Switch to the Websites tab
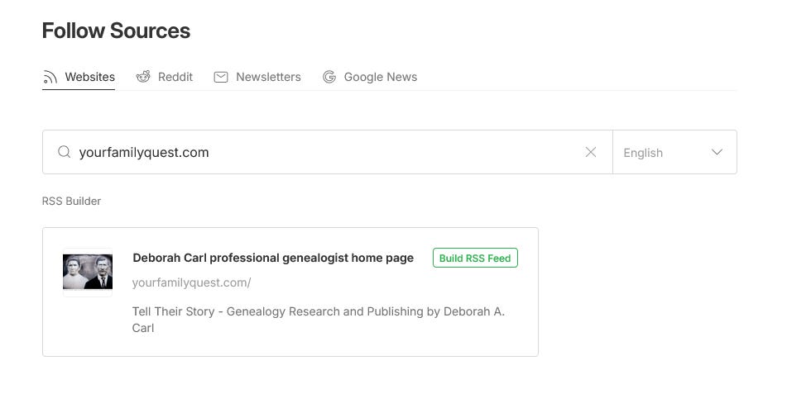 (79, 77)
